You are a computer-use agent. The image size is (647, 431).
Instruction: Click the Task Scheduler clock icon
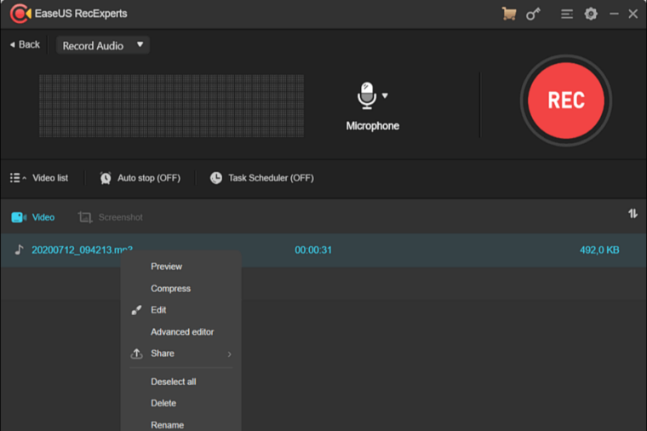tap(216, 178)
